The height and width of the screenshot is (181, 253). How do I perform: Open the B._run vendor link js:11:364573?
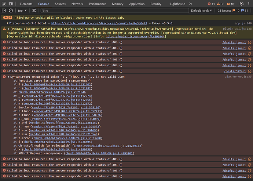[x=66, y=127]
